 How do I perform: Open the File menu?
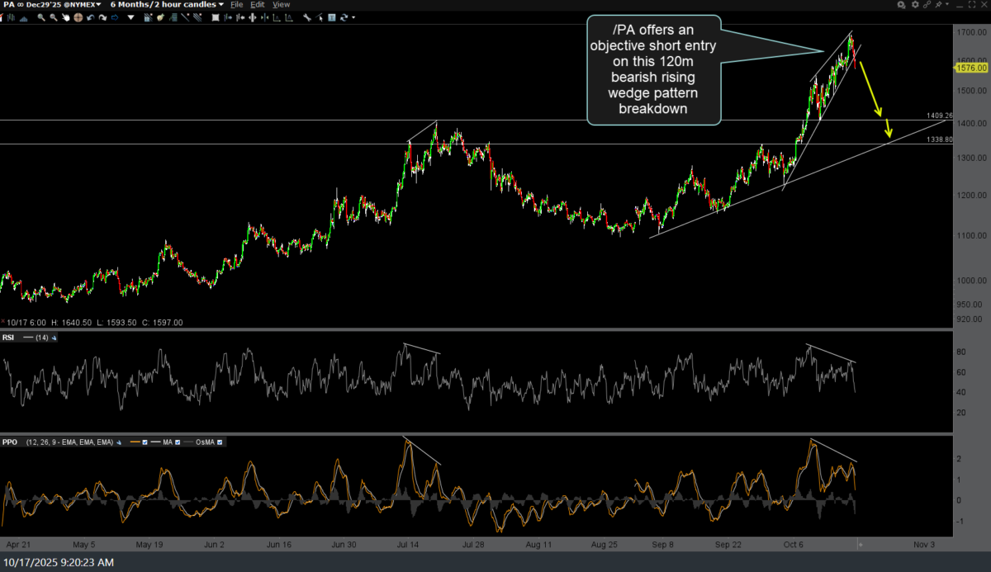237,5
